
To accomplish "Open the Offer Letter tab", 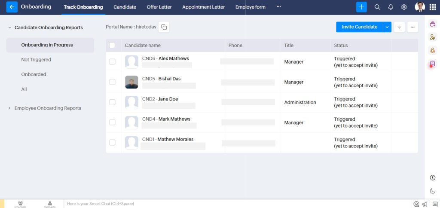I will (x=159, y=7).
